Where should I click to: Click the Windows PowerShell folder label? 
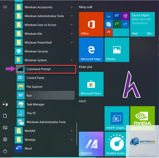[38, 43]
